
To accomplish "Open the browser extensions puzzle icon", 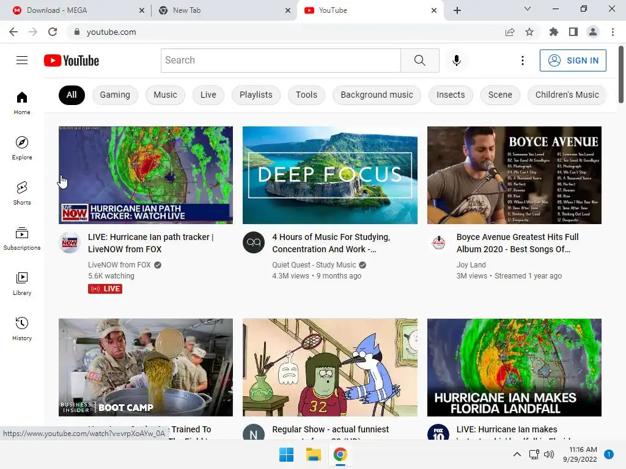I will click(x=553, y=32).
